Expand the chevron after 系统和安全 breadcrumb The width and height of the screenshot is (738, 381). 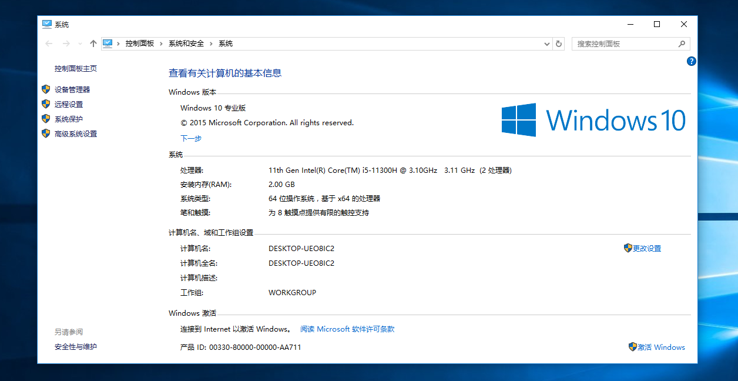click(212, 44)
